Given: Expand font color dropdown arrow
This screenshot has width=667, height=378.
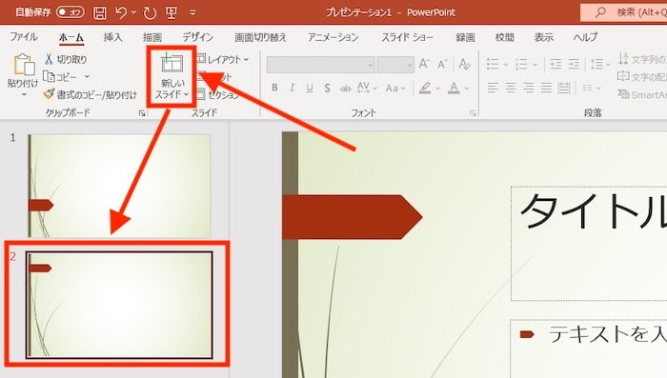Looking at the screenshot, I should 467,89.
